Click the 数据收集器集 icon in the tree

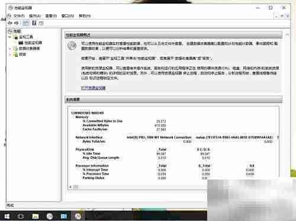pyautogui.click(x=15, y=49)
